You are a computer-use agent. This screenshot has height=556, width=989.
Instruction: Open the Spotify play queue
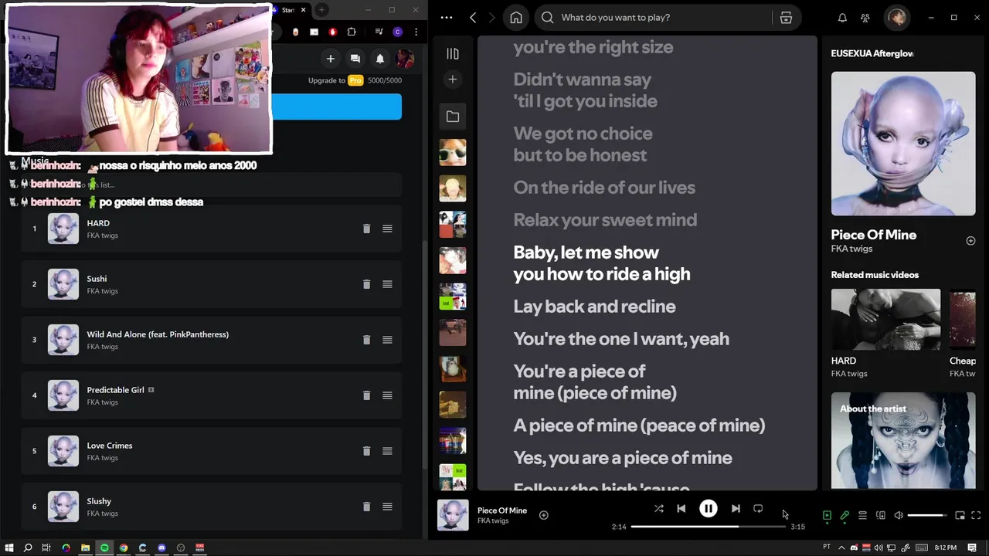tap(862, 515)
